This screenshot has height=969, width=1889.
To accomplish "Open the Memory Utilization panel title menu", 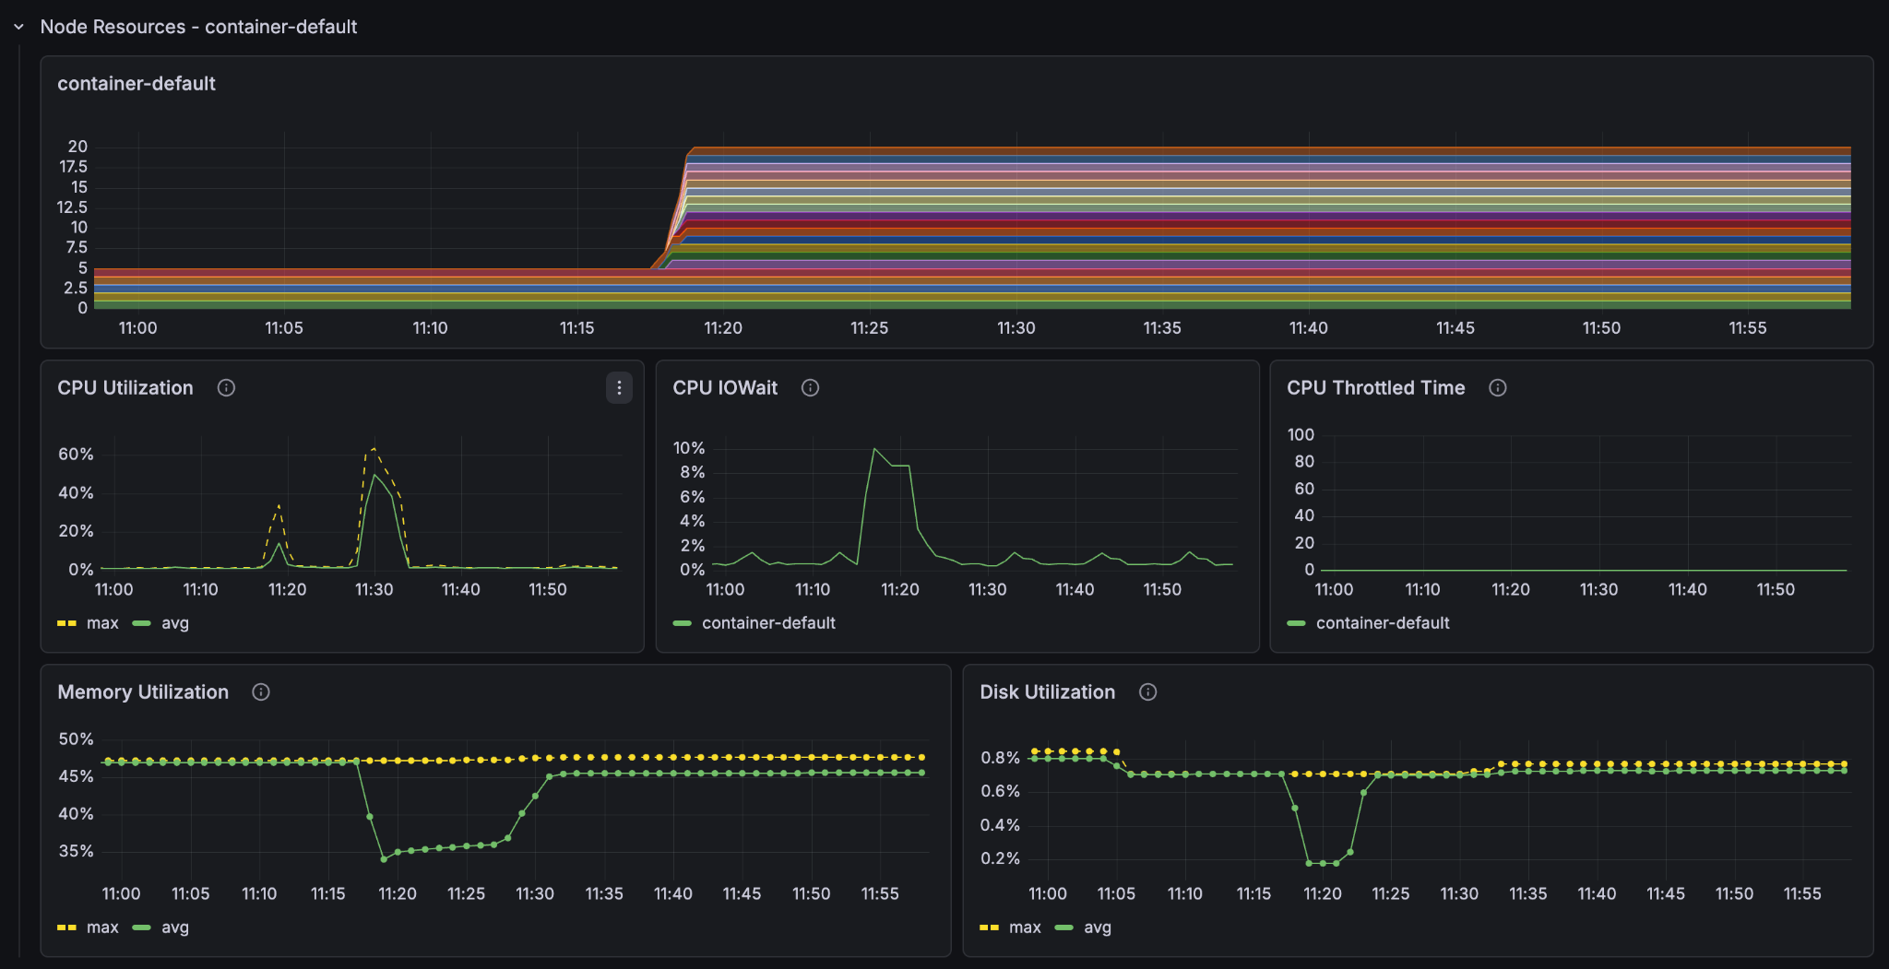I will [x=143, y=692].
